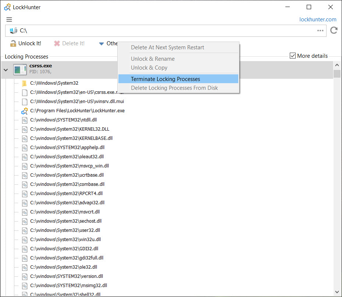Select Unlock & Rename menu entry
This screenshot has height=297, width=342.
coord(153,59)
